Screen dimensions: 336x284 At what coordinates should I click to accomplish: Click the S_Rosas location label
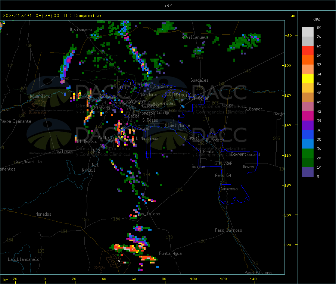pyautogui.click(x=150, y=120)
